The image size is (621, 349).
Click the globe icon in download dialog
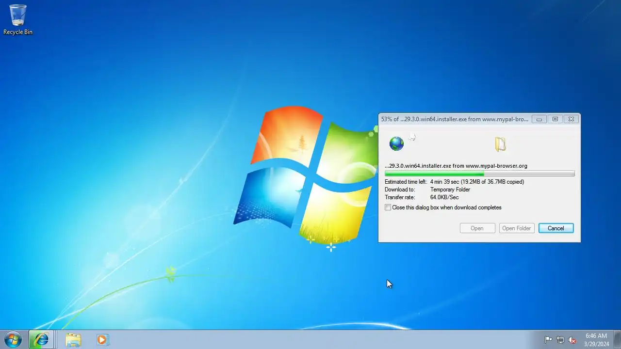click(x=396, y=143)
